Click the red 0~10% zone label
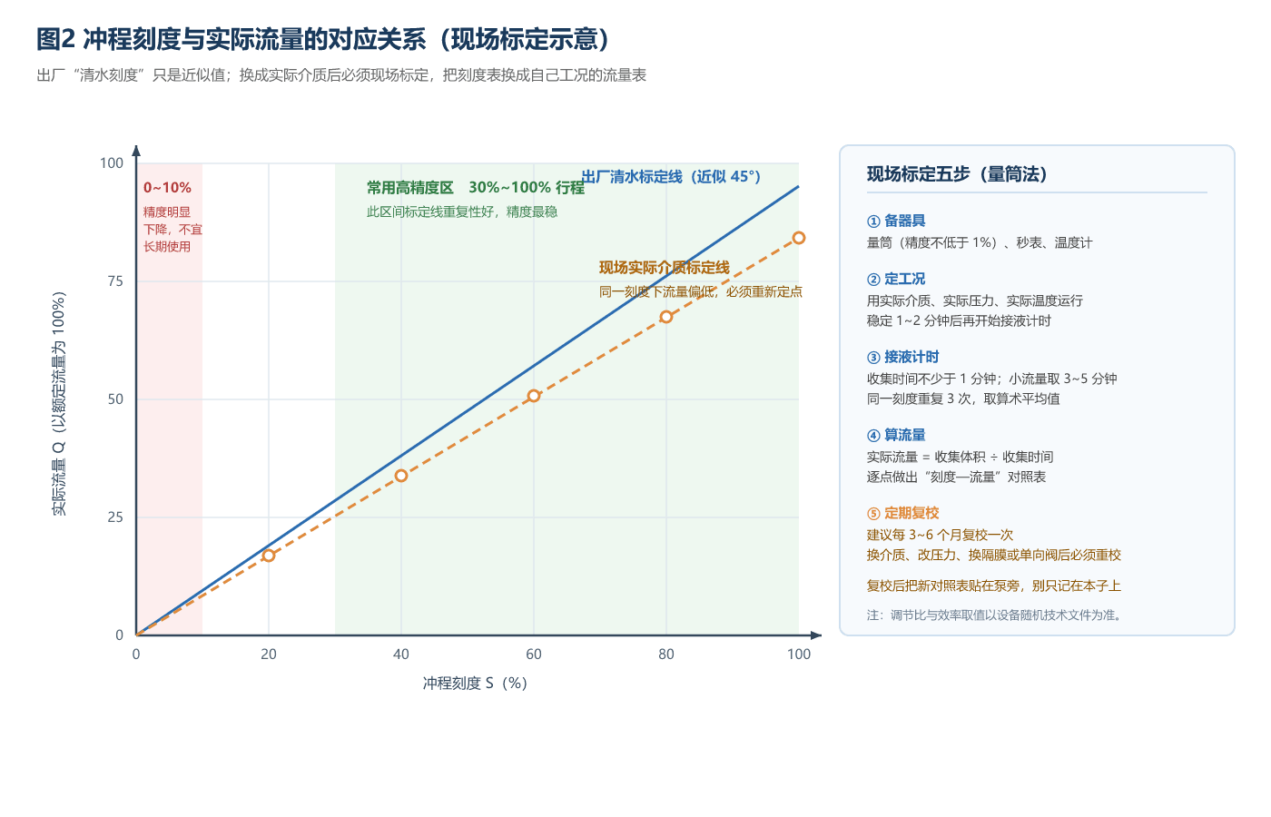 [167, 188]
